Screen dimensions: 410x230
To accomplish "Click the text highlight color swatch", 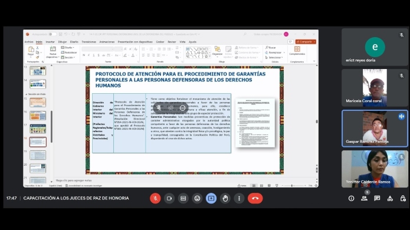I will pyautogui.click(x=125, y=55).
